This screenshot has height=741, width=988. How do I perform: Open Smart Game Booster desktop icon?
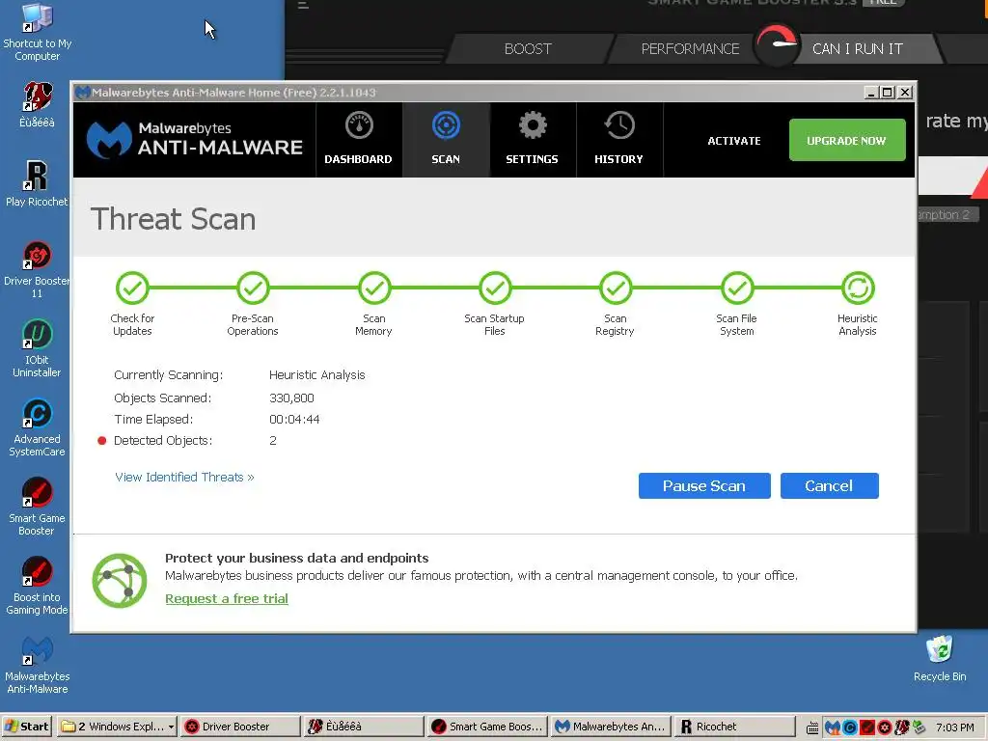click(x=38, y=508)
